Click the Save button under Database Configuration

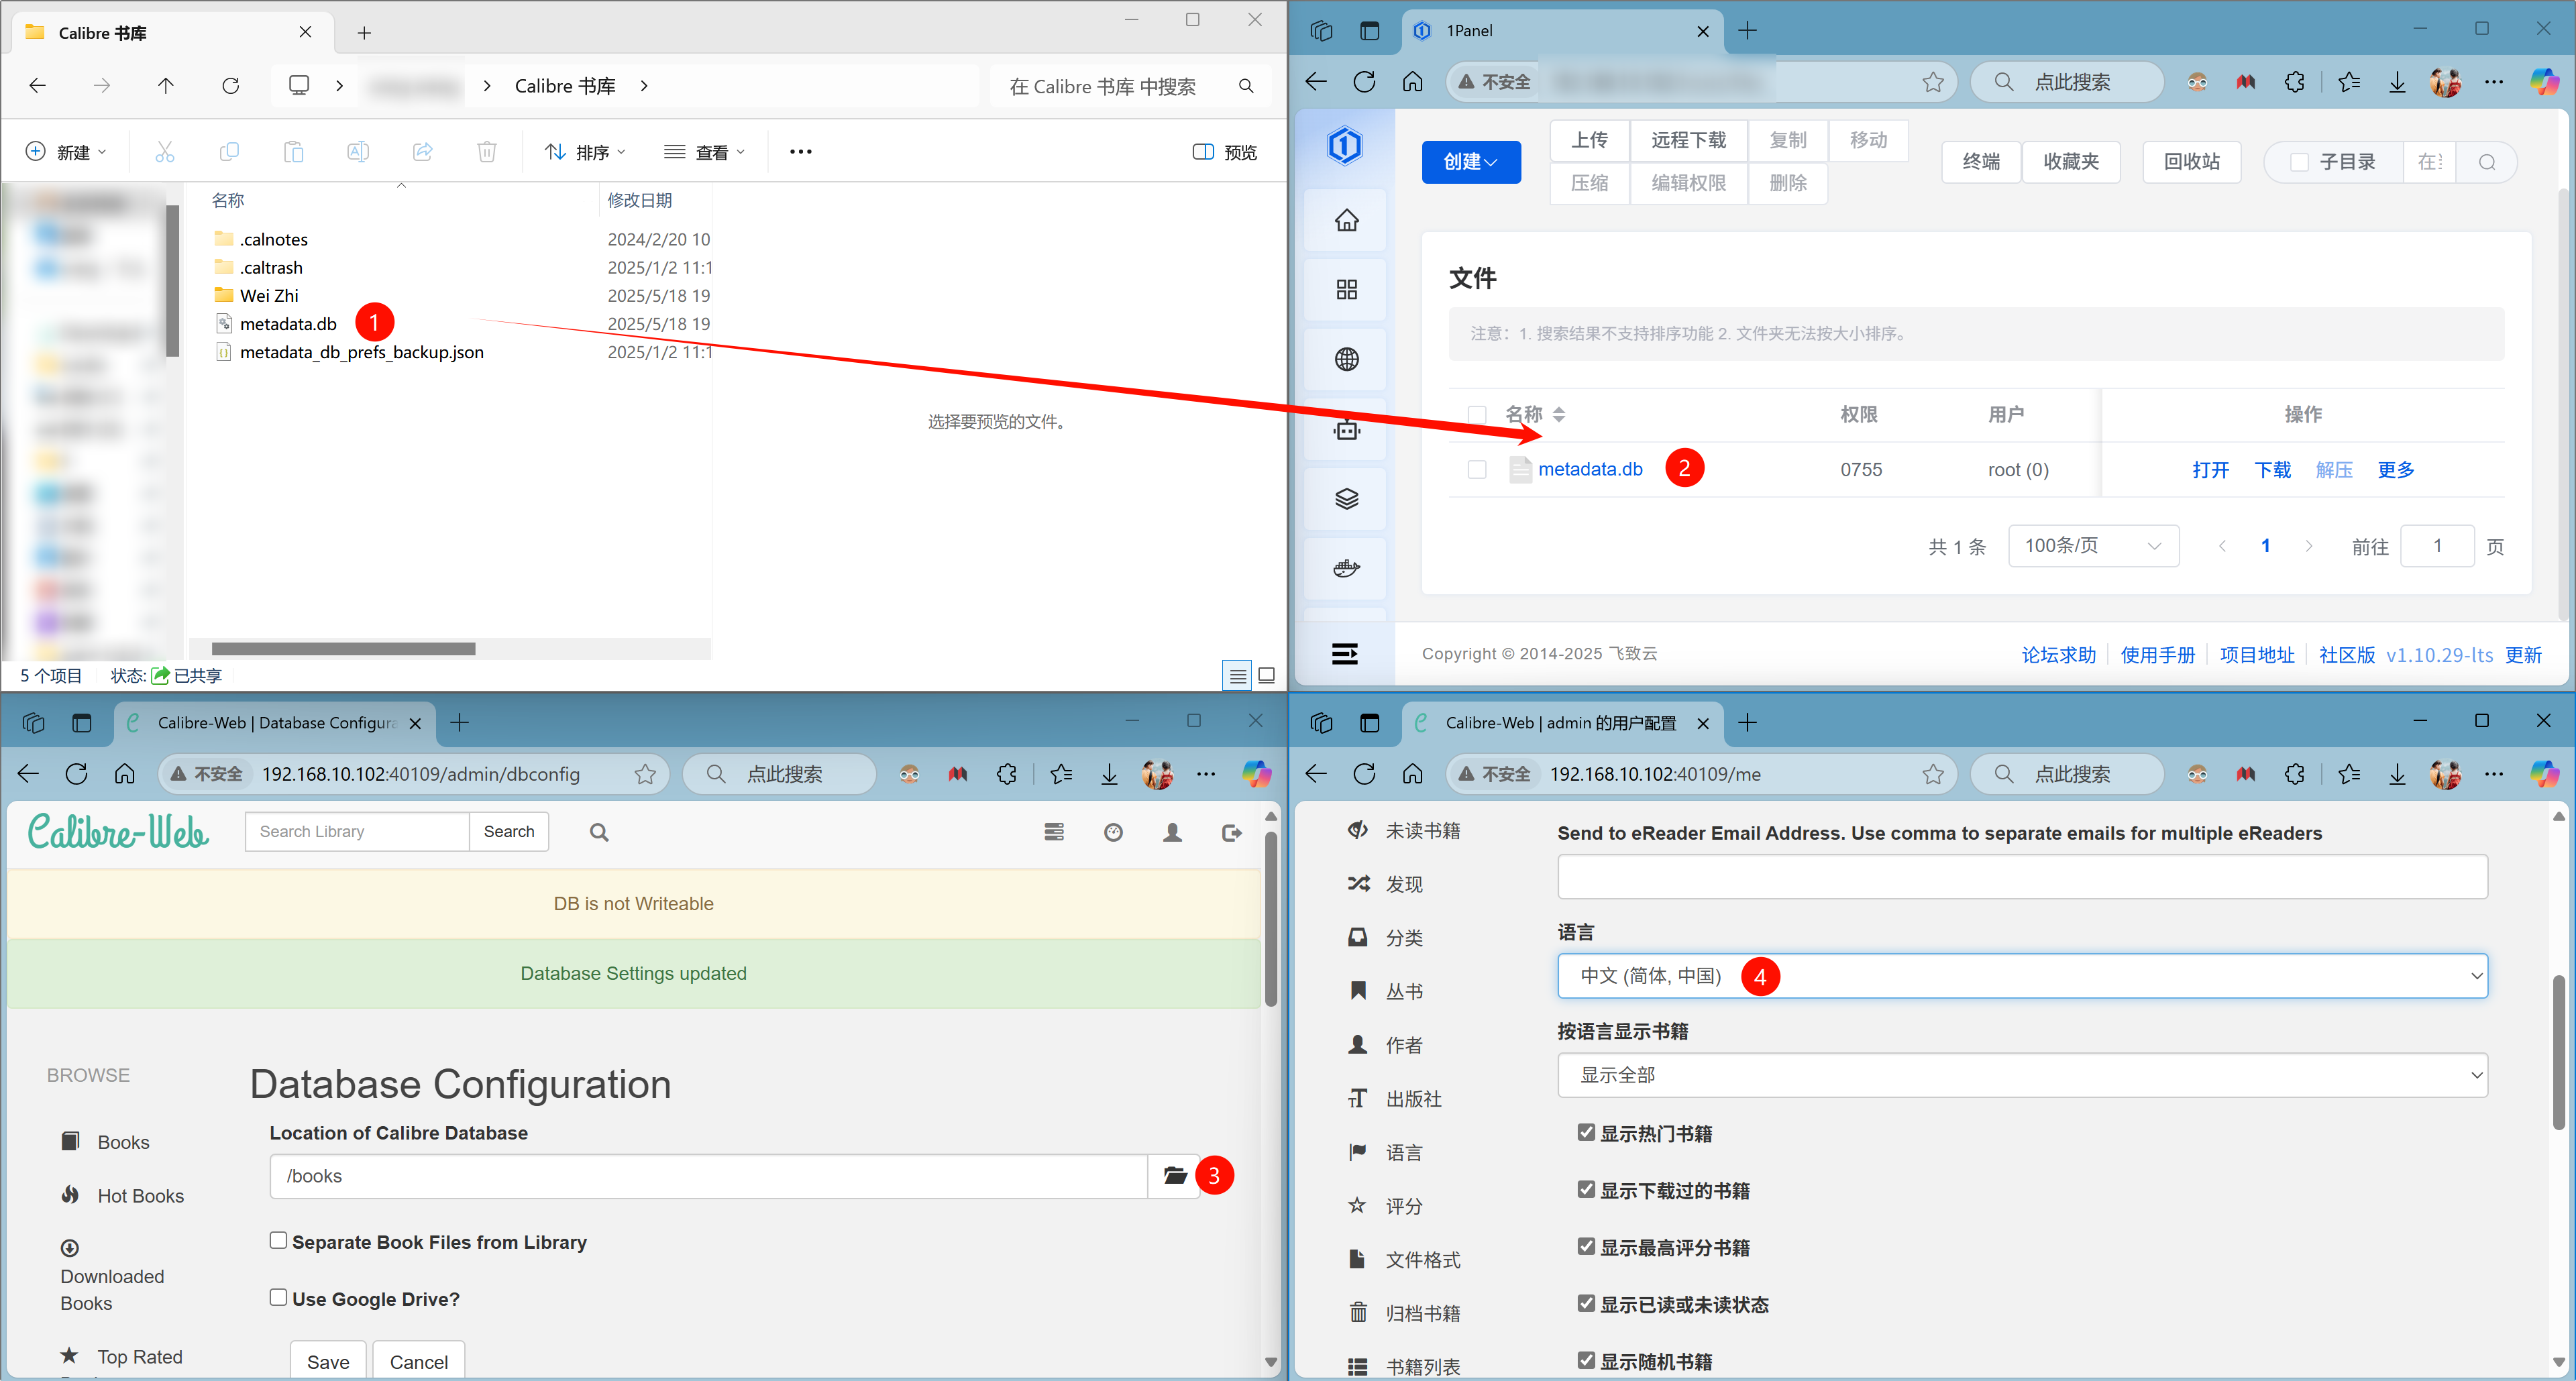point(328,1361)
